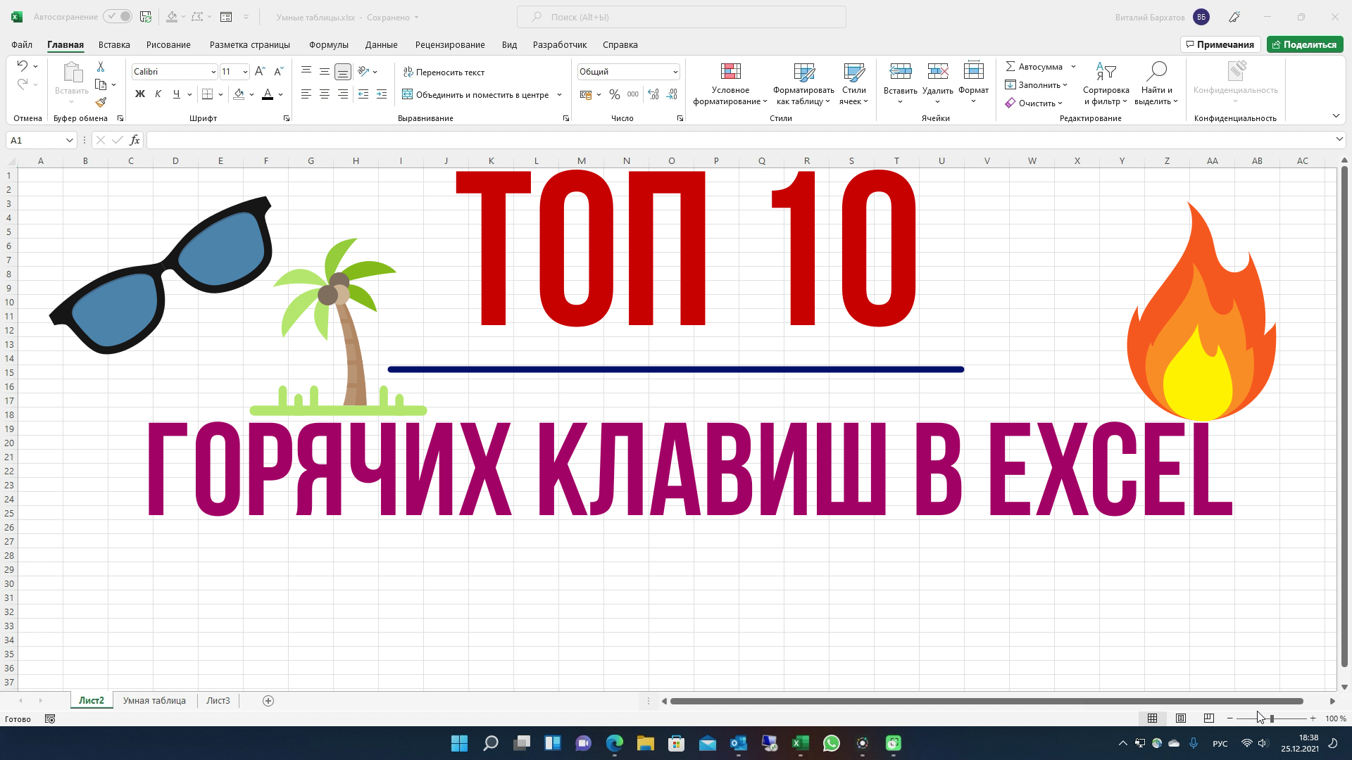The height and width of the screenshot is (760, 1352).
Task: Open the Заполнить dropdown
Action: [x=1037, y=85]
